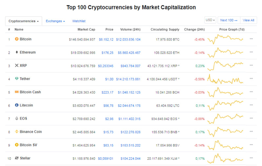Click the Litecoin logo icon
Screen dimensions: 262x166
17,105
